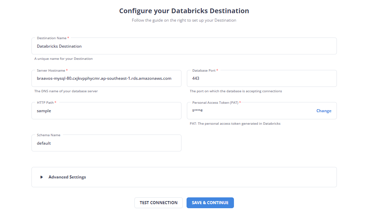Click the subtitle Follow the guide on the right

coord(184,20)
